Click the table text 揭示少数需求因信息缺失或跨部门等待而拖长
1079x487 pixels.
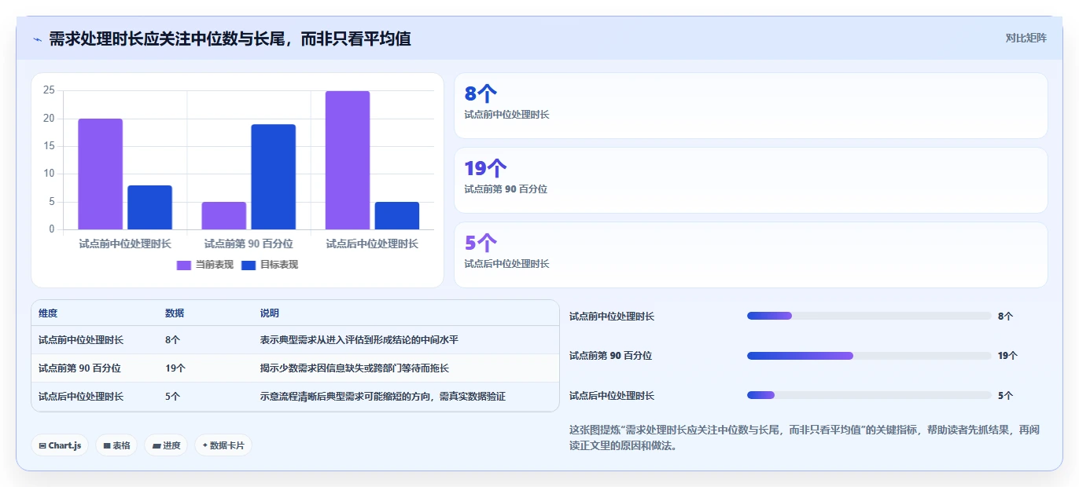click(355, 368)
